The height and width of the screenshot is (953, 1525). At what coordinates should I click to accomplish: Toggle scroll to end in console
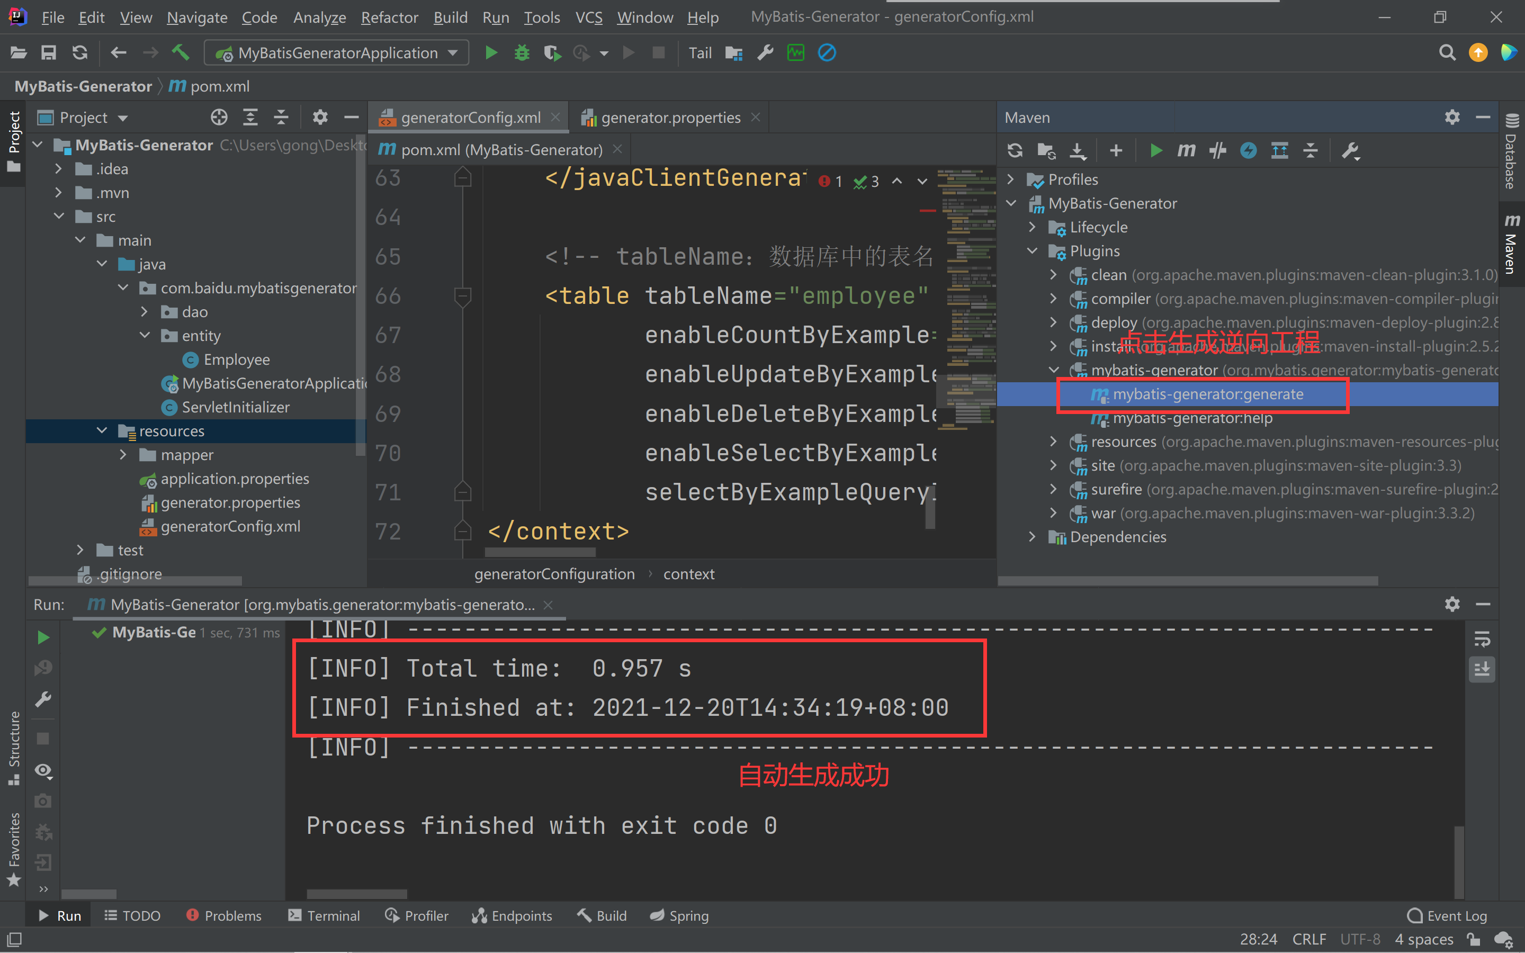pyautogui.click(x=1482, y=669)
